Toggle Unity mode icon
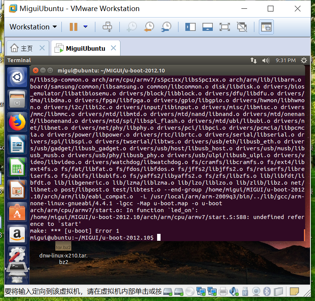 242,27
